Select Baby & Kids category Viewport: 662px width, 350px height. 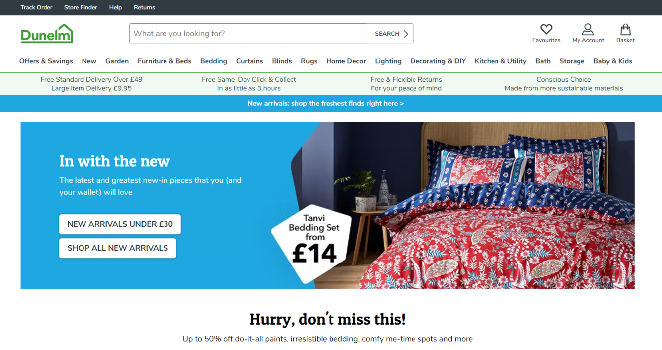coord(613,61)
